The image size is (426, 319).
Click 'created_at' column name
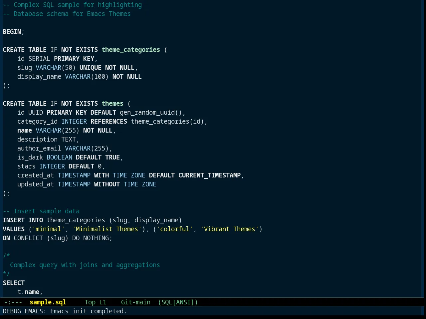pyautogui.click(x=36, y=175)
